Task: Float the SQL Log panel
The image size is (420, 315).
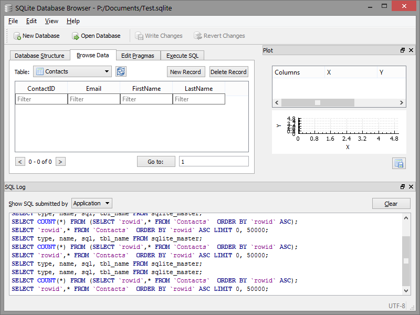Action: click(402, 186)
